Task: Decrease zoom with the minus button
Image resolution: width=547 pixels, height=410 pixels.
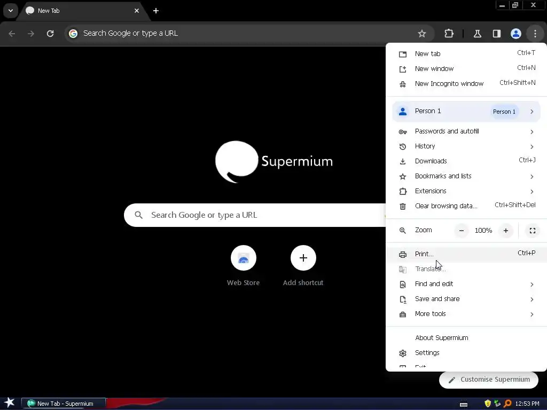Action: point(462,231)
